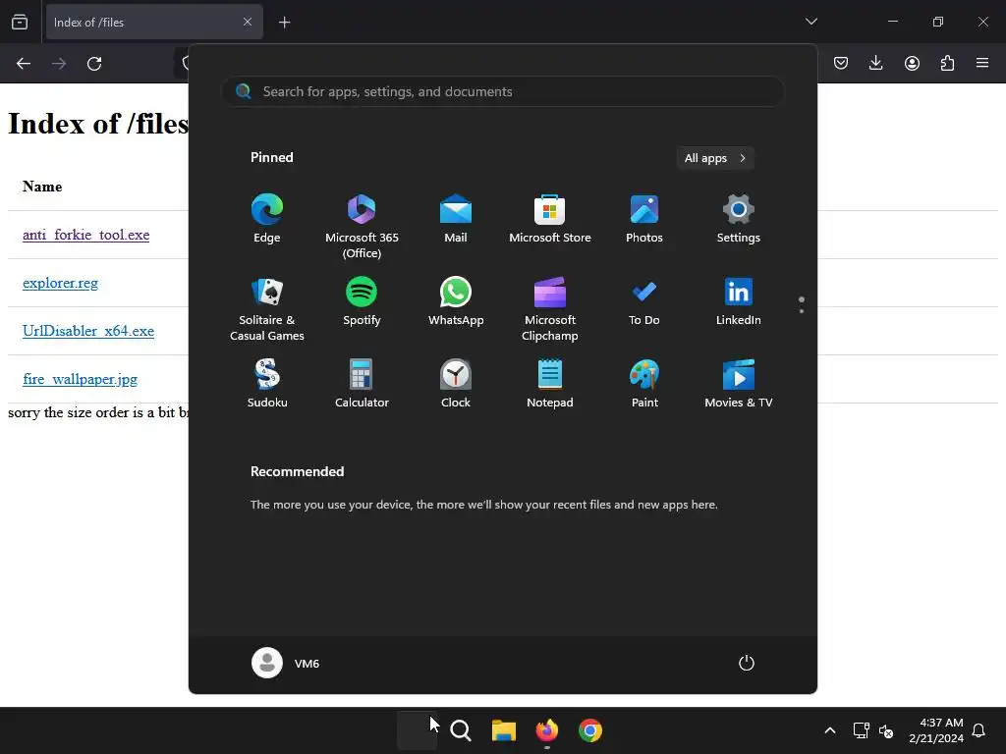Open taskbar Search icon
The width and height of the screenshot is (1006, 754).
coord(461,730)
